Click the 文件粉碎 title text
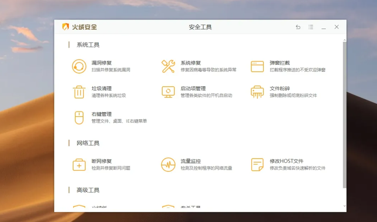The image size is (377, 222). pyautogui.click(x=280, y=88)
